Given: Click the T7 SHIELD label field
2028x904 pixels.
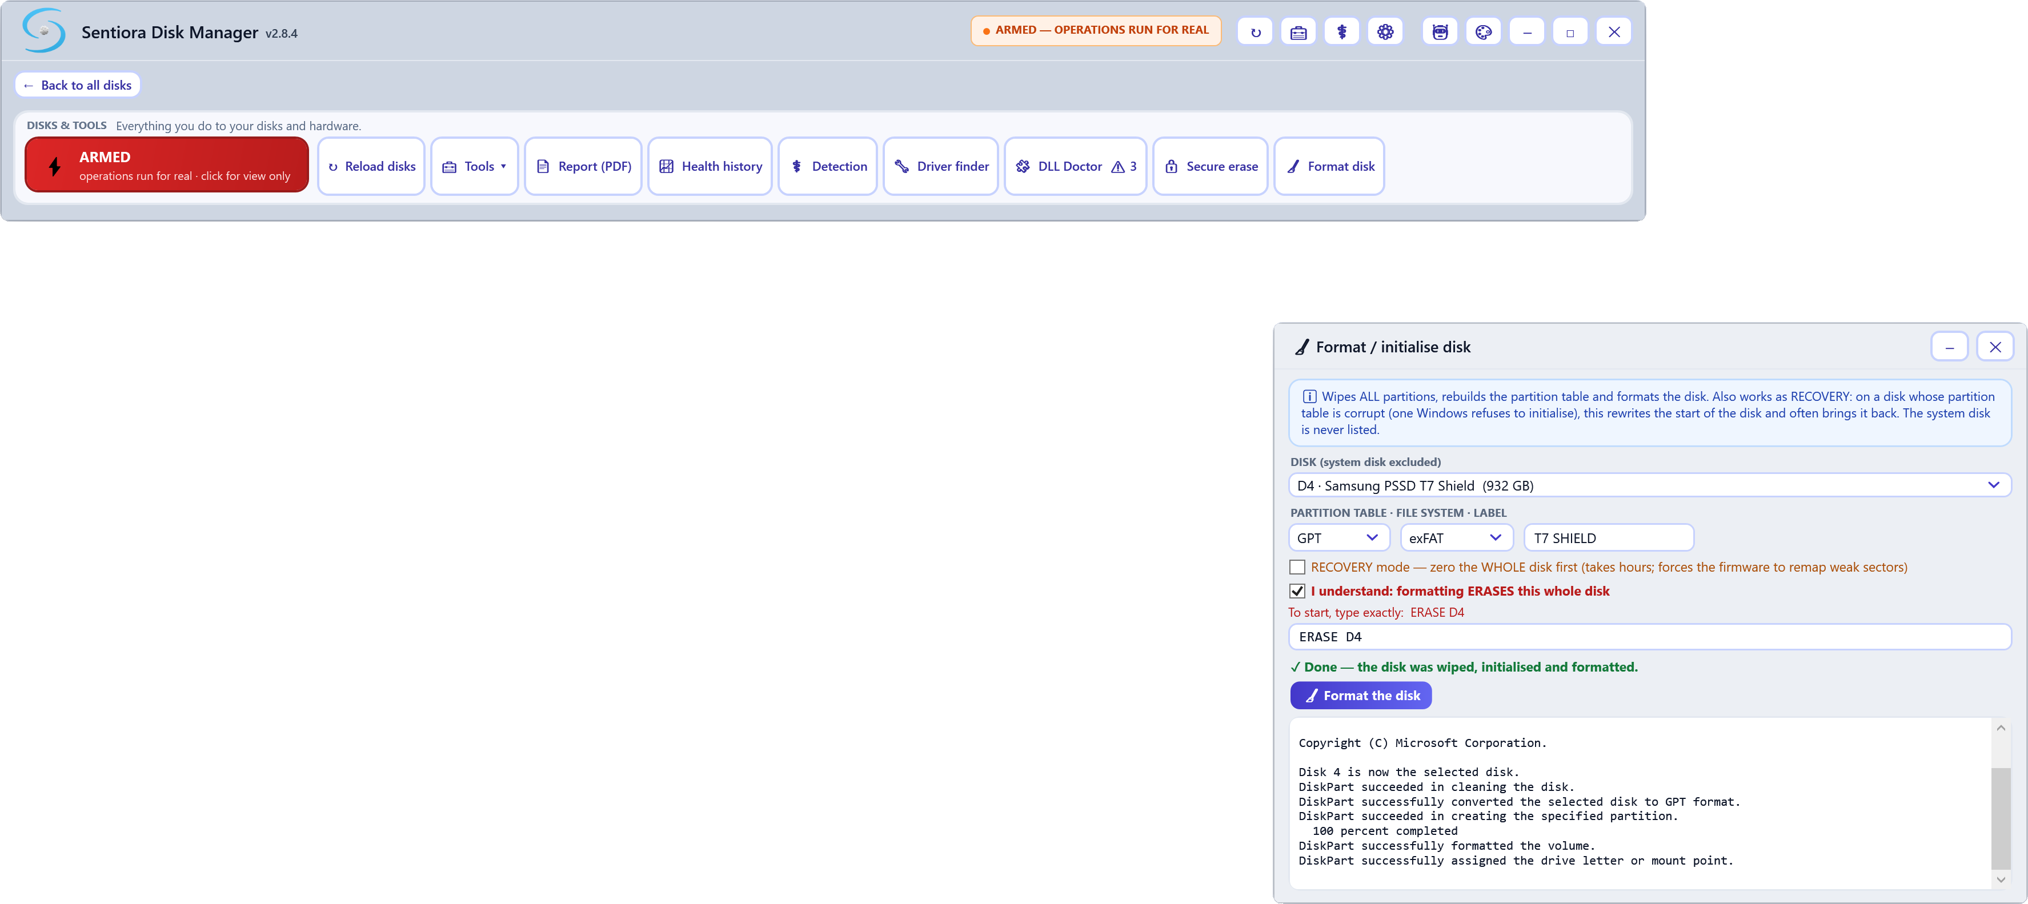Looking at the screenshot, I should click(1608, 538).
